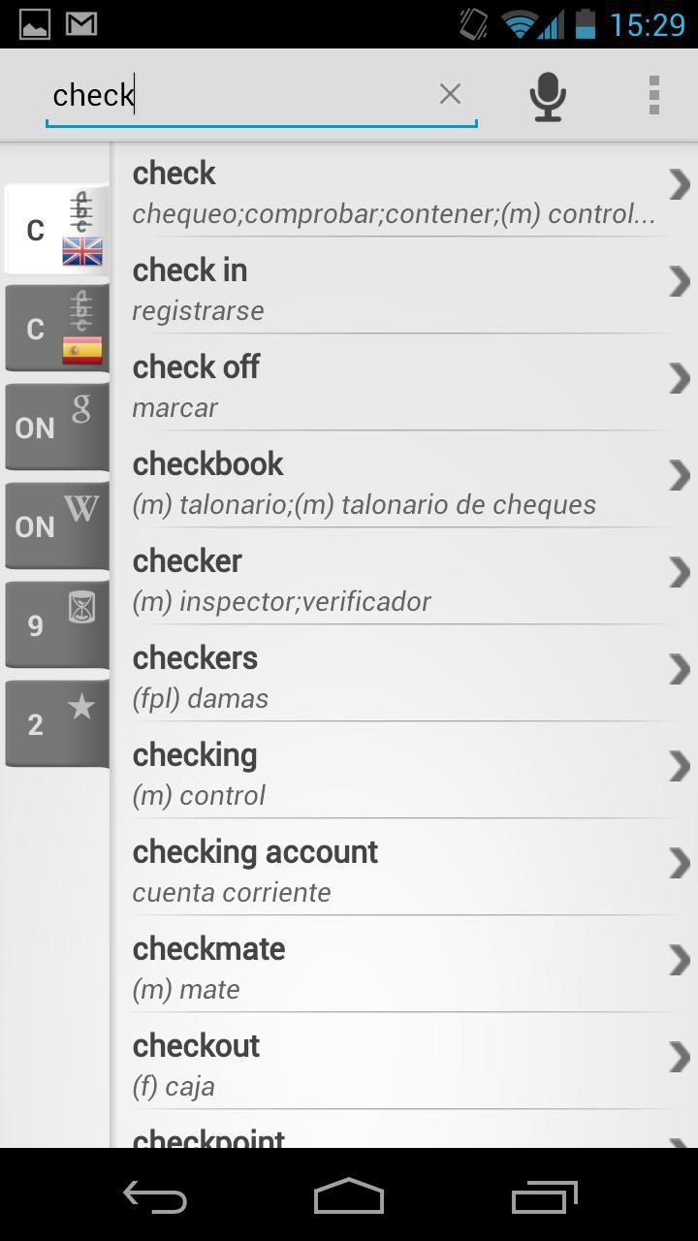Open favorites via the star icon

tap(56, 722)
